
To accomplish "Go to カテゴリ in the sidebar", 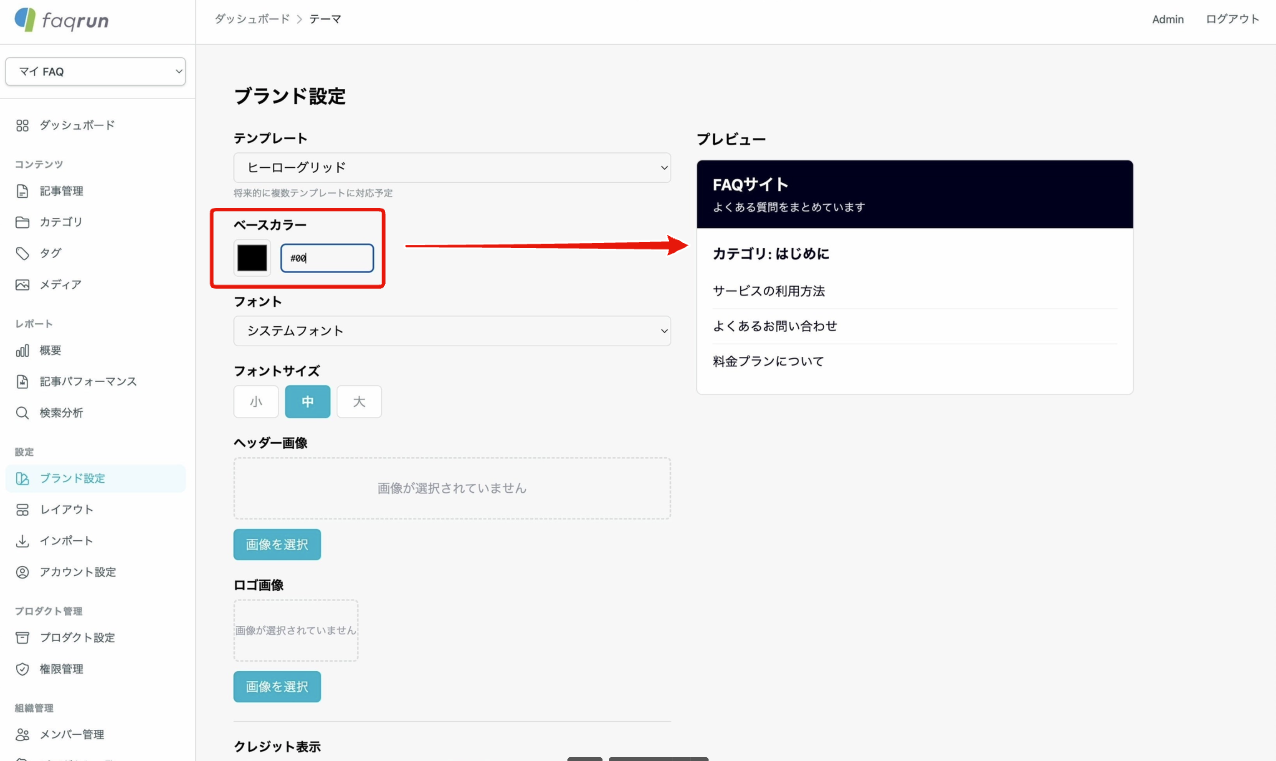I will pyautogui.click(x=96, y=222).
